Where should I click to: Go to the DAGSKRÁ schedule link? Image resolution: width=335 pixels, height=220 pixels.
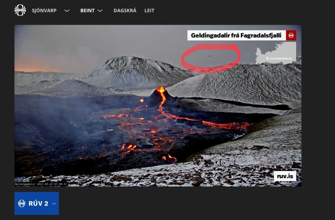[125, 10]
